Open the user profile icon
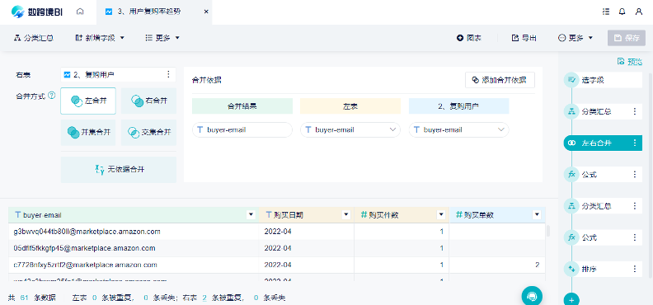The height and width of the screenshot is (305, 653). tap(639, 12)
